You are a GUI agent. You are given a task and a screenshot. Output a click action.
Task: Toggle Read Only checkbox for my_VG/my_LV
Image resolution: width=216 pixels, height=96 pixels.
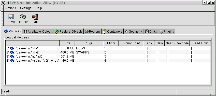pyautogui.click(x=193, y=61)
